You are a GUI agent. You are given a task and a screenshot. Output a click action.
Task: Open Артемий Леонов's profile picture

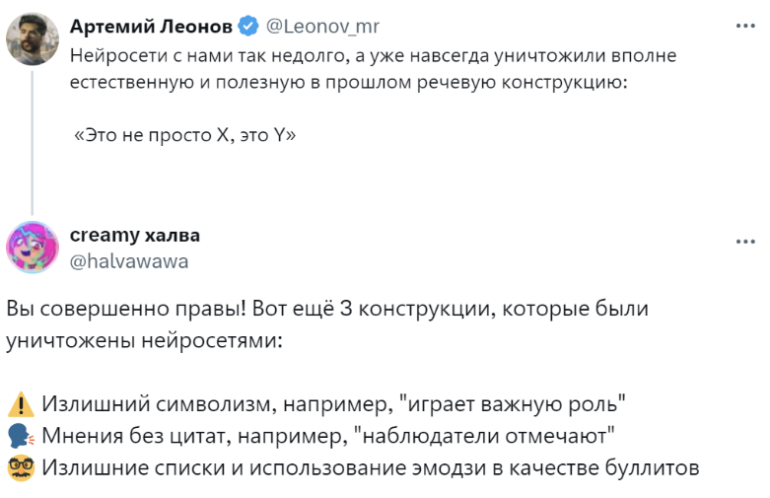pos(32,40)
